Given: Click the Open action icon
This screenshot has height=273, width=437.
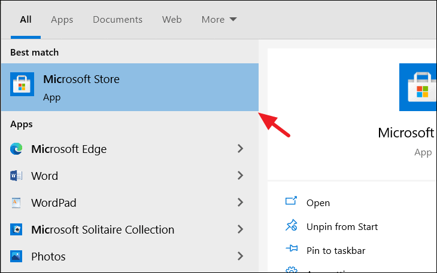Looking at the screenshot, I should (292, 201).
